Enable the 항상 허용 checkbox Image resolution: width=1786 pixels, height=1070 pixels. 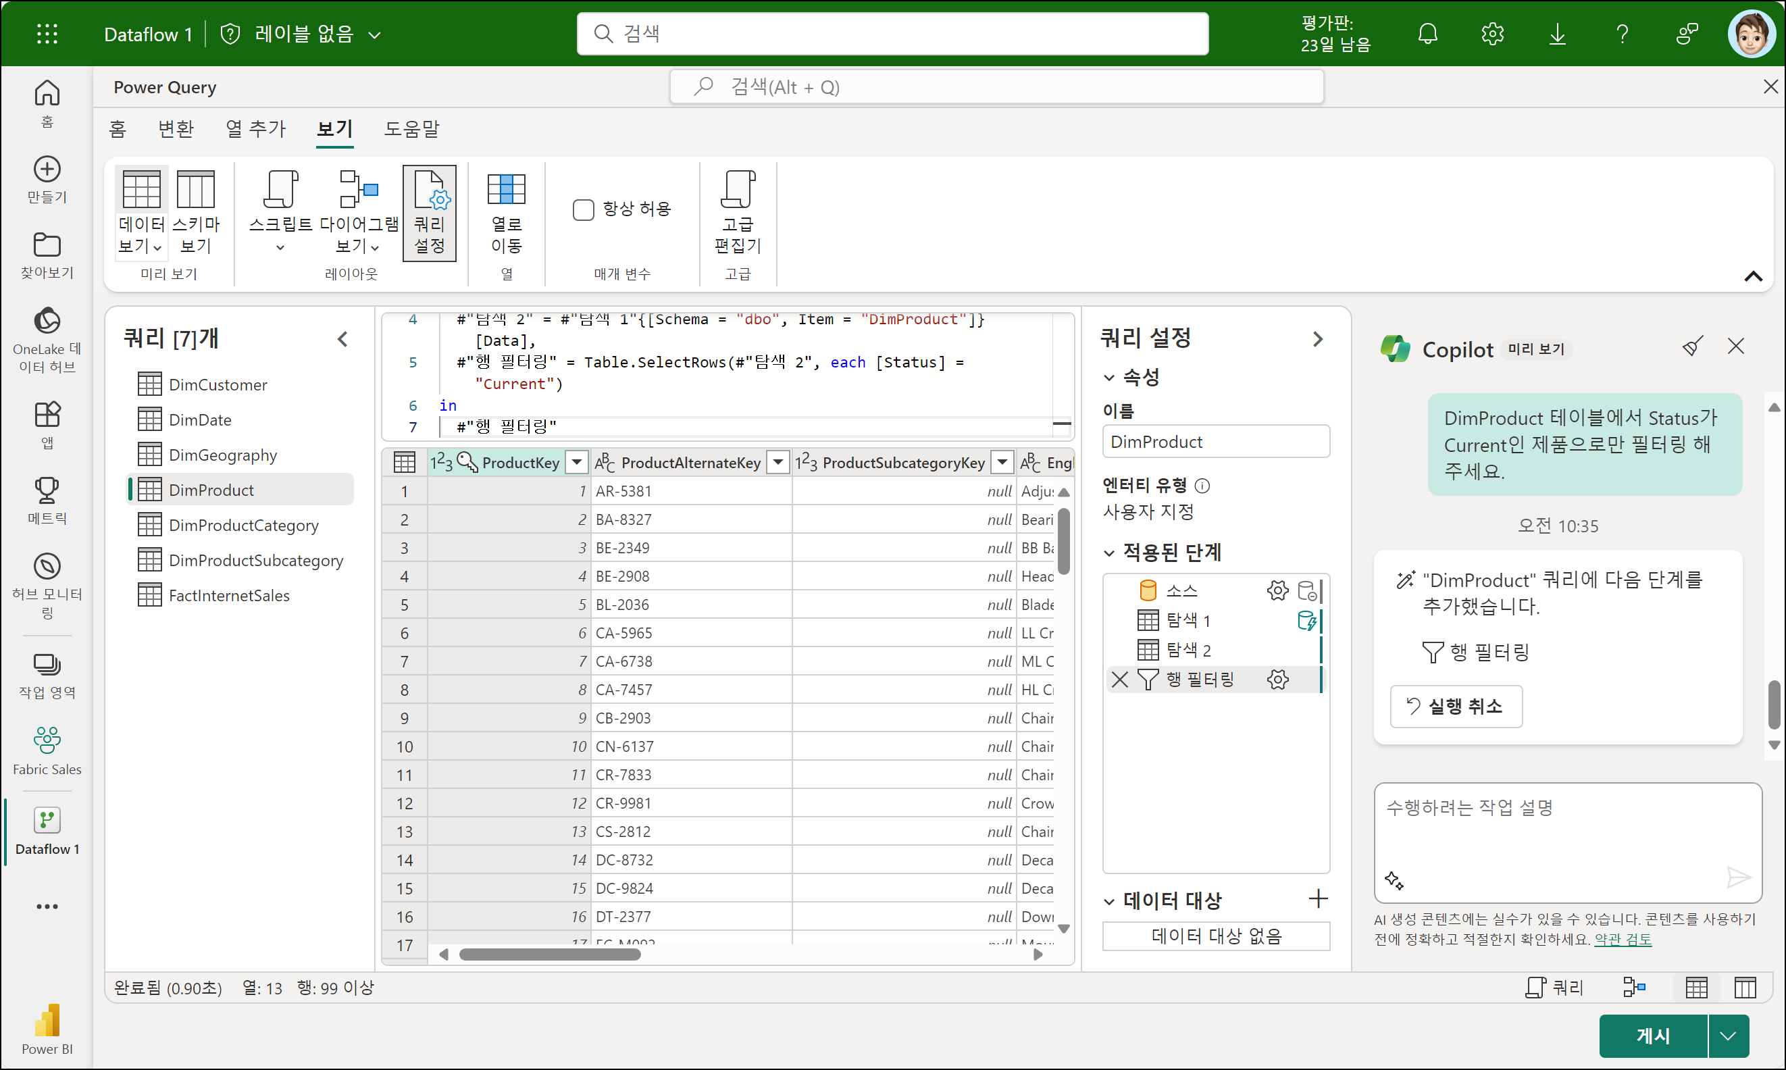(x=582, y=210)
